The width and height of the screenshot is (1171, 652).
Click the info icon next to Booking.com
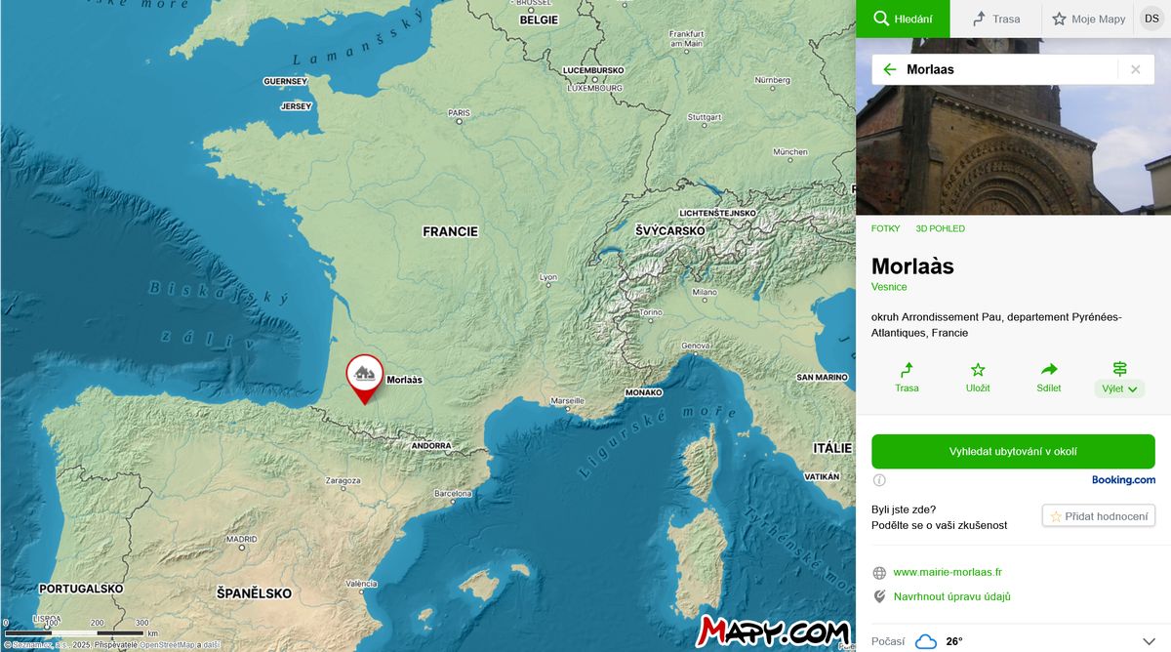879,480
